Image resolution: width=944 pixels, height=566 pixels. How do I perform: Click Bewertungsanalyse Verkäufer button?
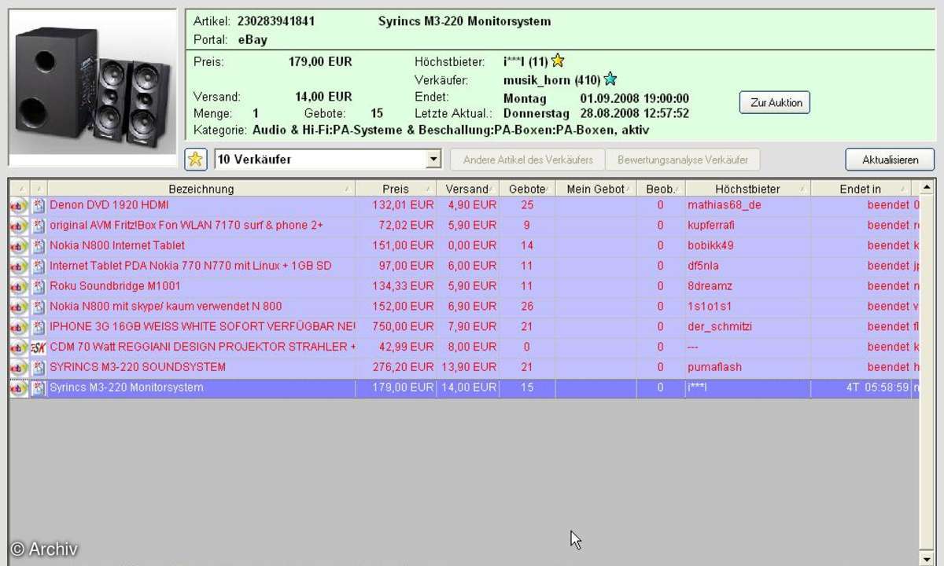pos(683,160)
